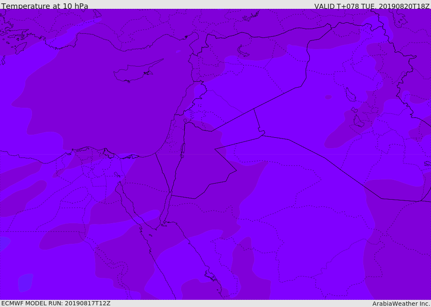The width and height of the screenshot is (431, 307).
Task: Click the Sea of Galilee outline
Action: click(x=185, y=121)
